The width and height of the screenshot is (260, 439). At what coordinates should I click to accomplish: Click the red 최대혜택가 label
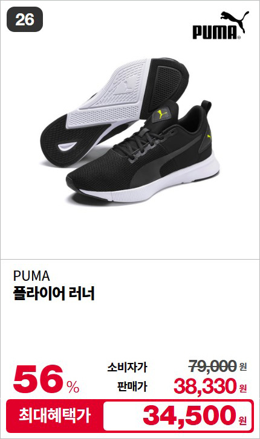click(x=54, y=415)
